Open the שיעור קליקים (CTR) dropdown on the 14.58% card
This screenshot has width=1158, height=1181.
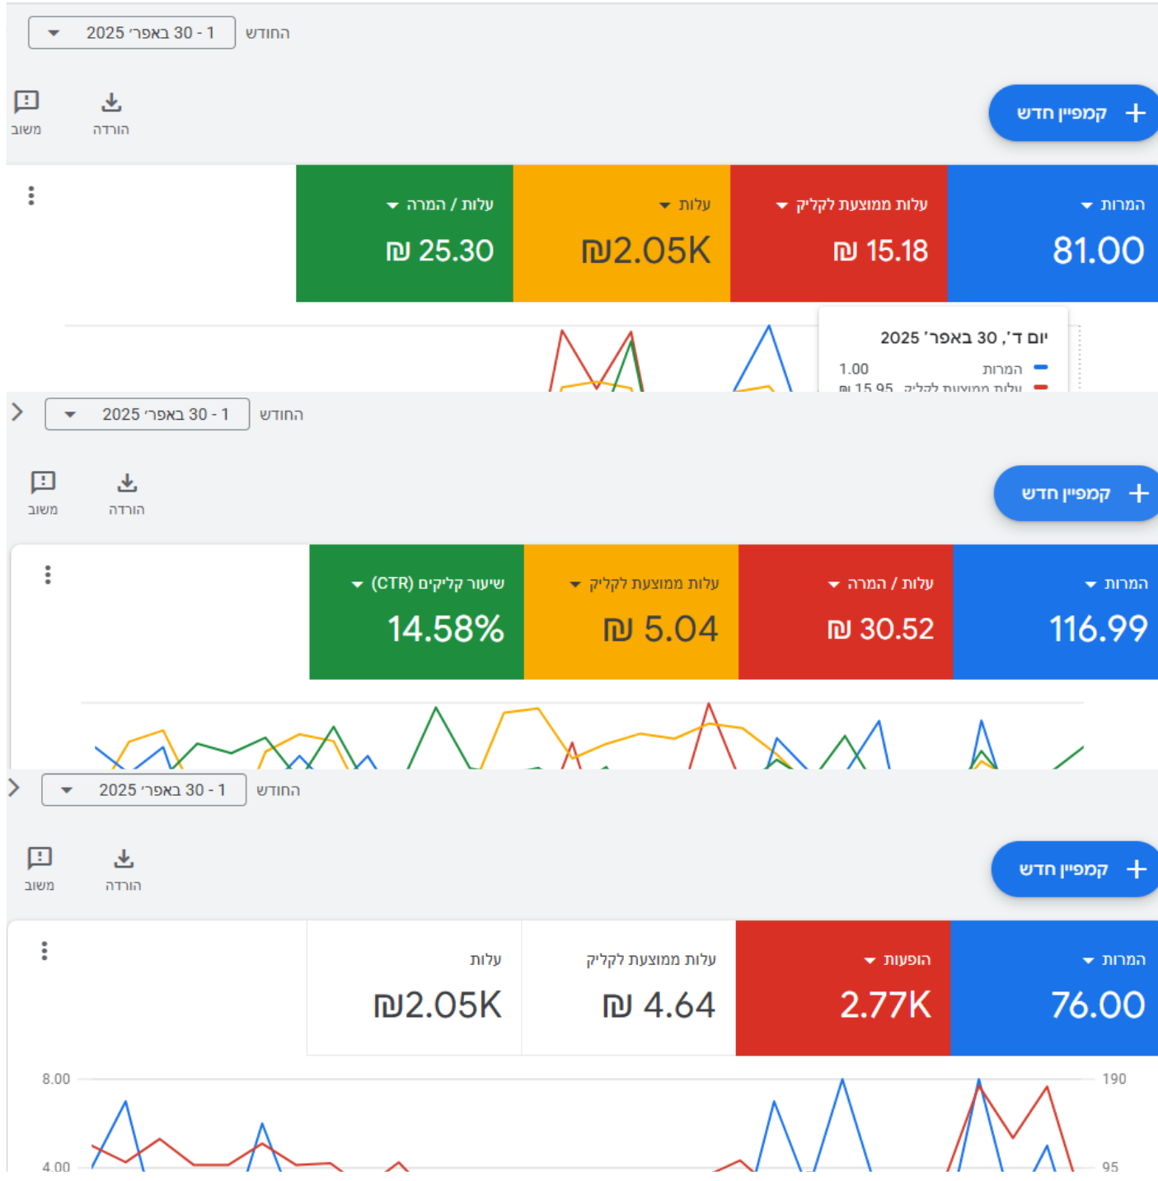[x=428, y=584]
